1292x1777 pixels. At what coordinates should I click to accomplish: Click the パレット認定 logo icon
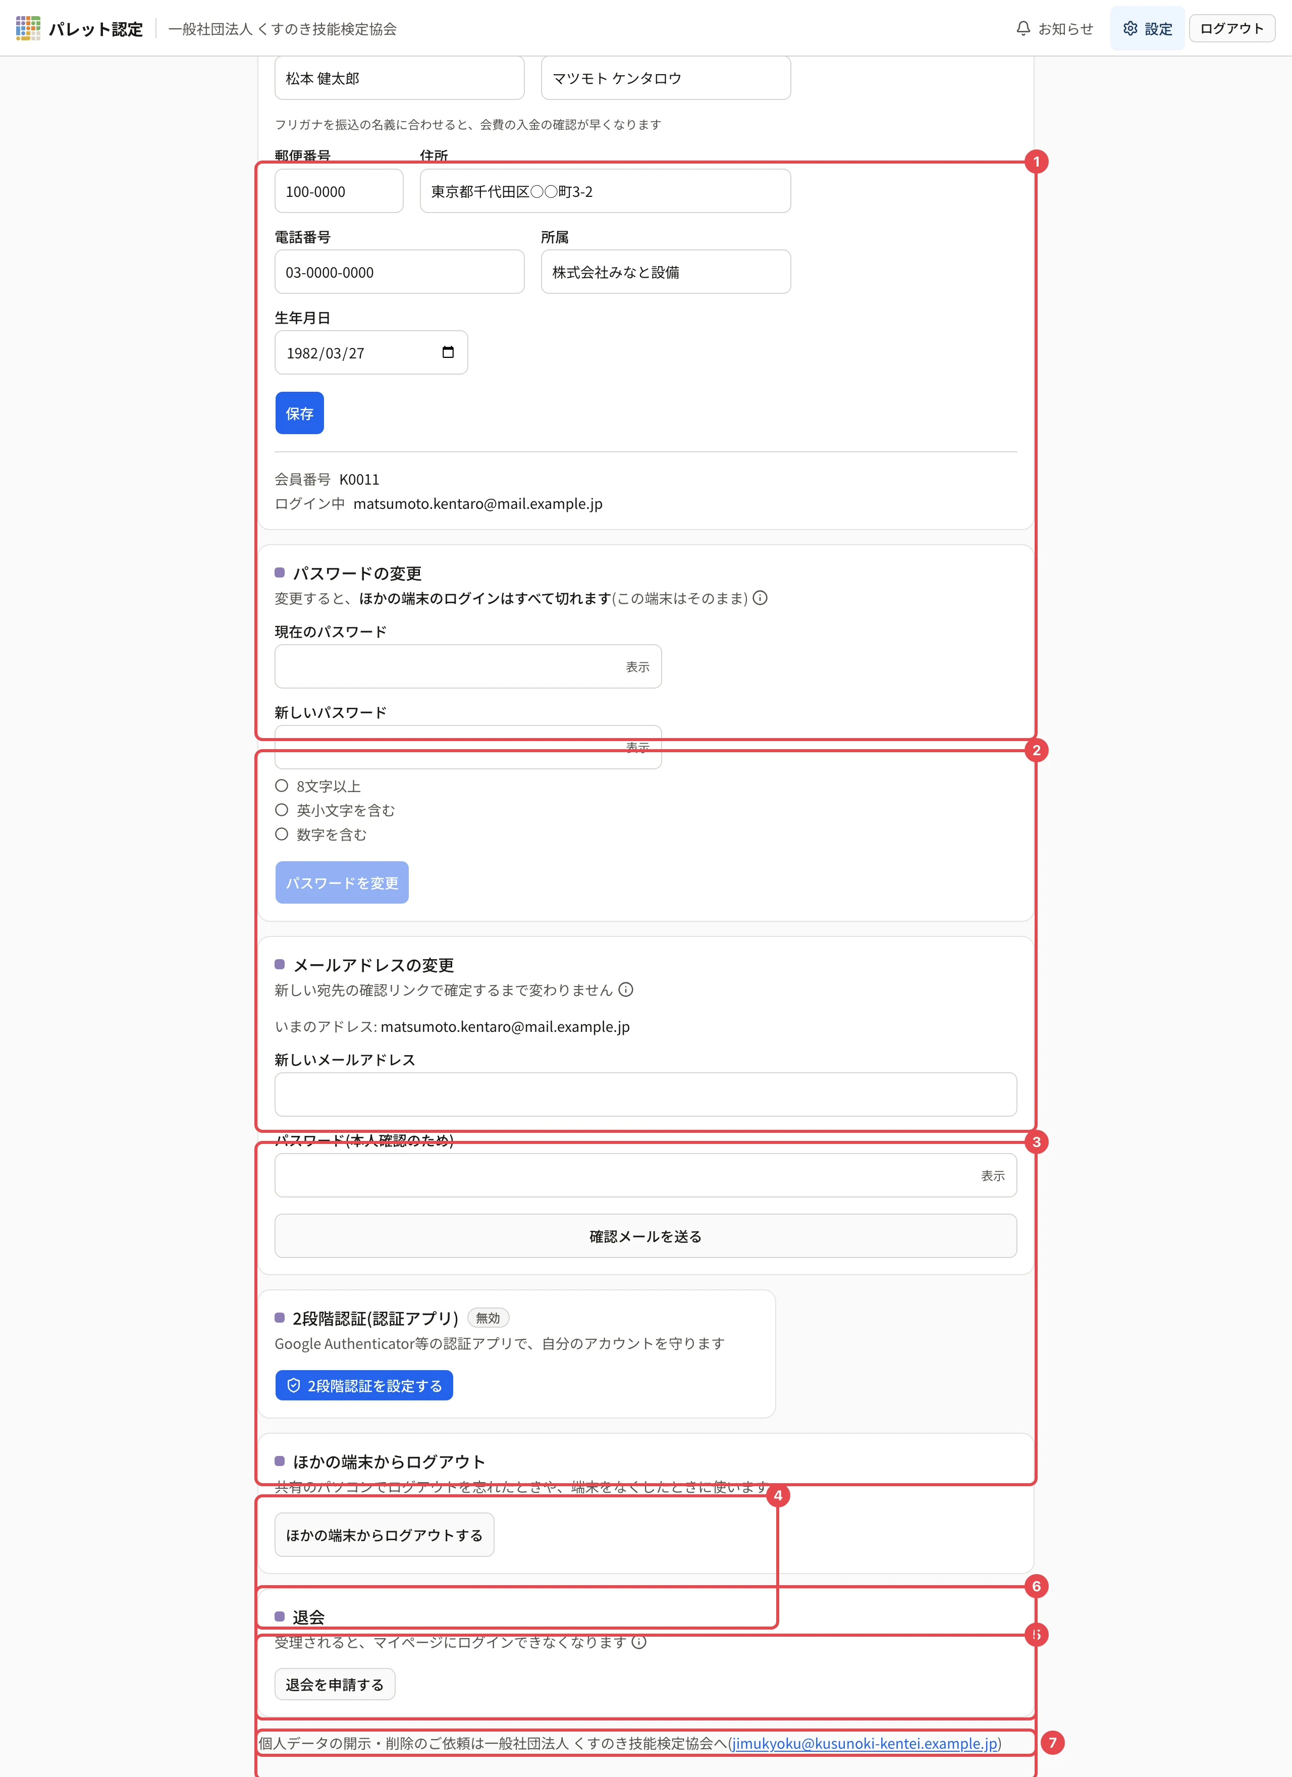point(28,28)
